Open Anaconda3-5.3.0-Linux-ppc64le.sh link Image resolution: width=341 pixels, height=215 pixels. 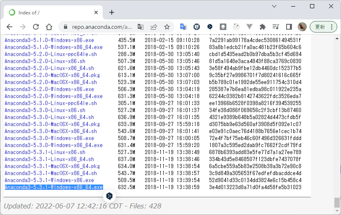click(x=51, y=103)
